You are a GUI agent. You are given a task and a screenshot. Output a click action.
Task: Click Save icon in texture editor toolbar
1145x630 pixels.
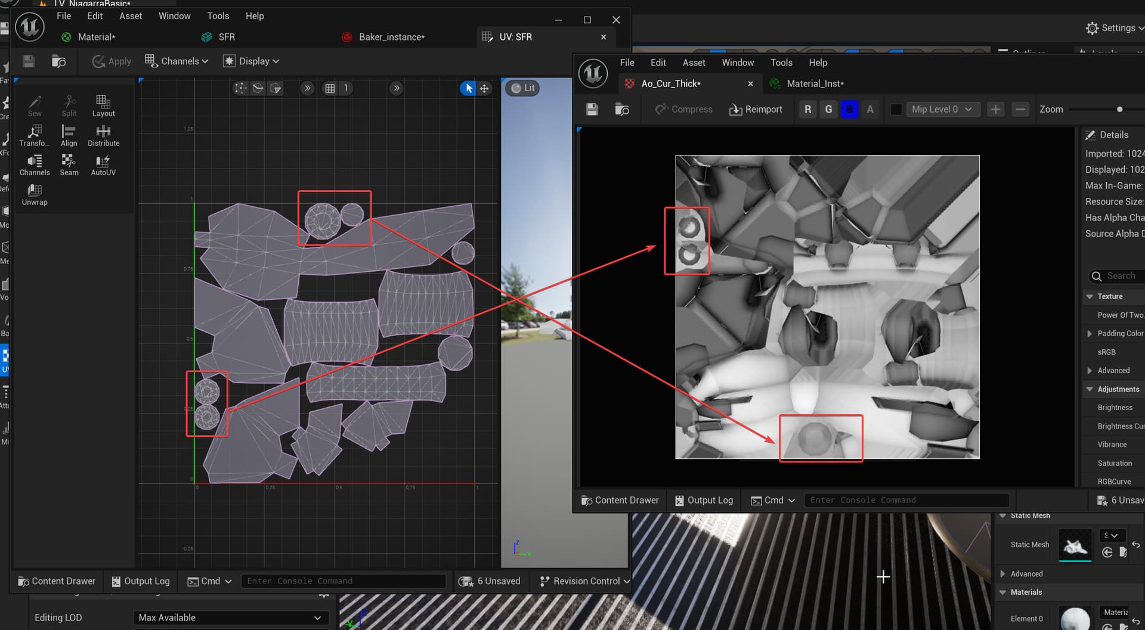point(592,109)
